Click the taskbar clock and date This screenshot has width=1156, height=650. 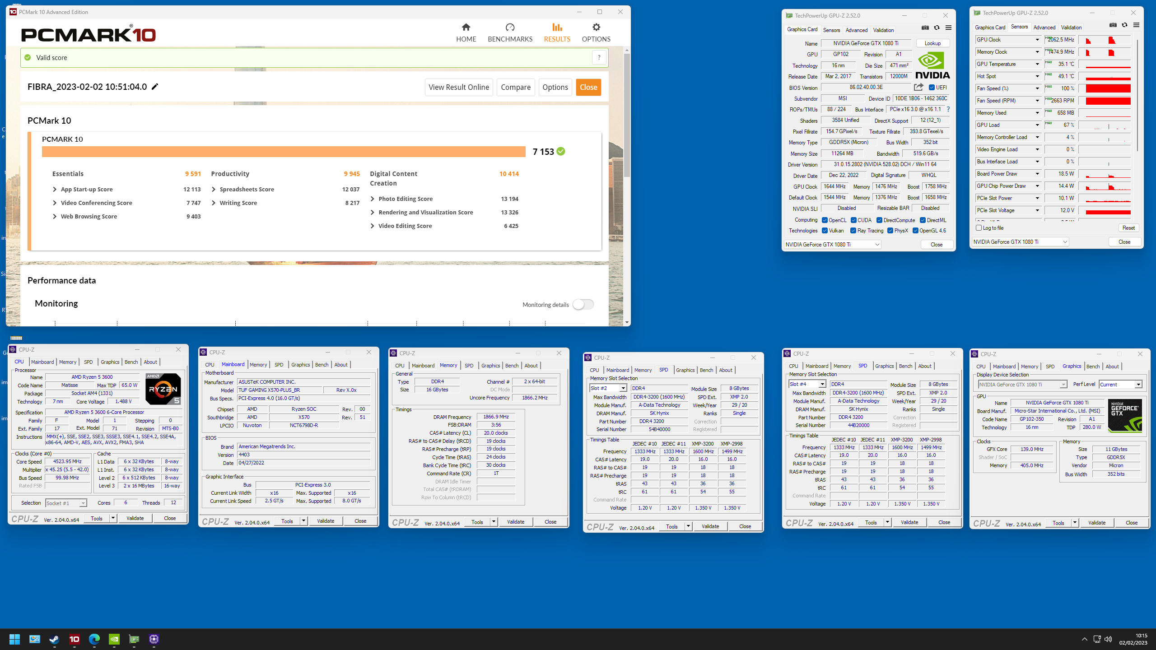click(x=1133, y=639)
